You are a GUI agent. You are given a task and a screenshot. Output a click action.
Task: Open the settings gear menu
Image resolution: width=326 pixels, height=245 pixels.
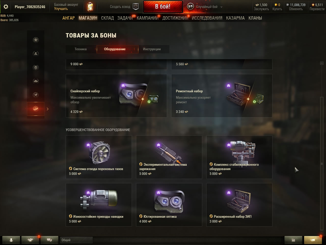[x=6, y=7]
